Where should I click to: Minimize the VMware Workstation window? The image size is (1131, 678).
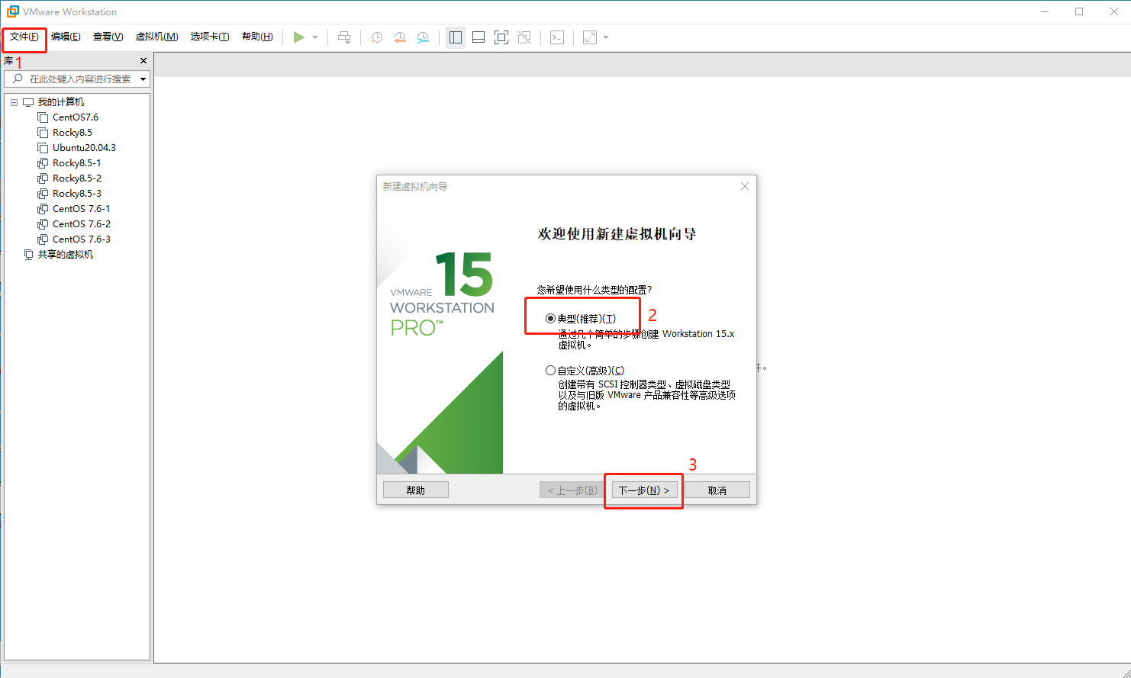click(1044, 11)
